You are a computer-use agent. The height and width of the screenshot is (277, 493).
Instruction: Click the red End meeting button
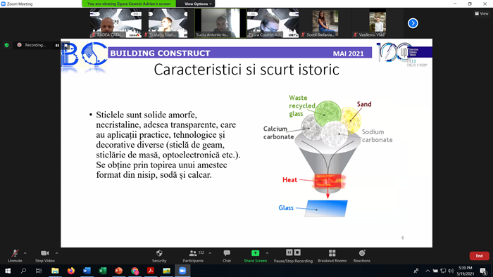click(479, 256)
